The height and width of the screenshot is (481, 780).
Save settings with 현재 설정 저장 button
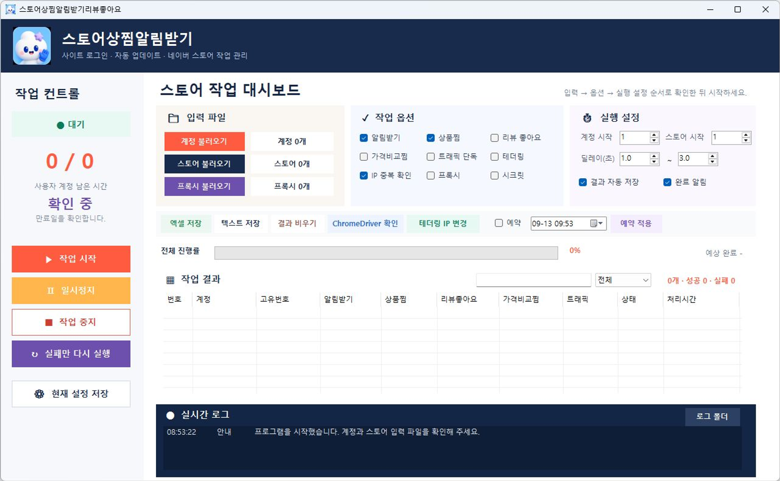point(71,394)
